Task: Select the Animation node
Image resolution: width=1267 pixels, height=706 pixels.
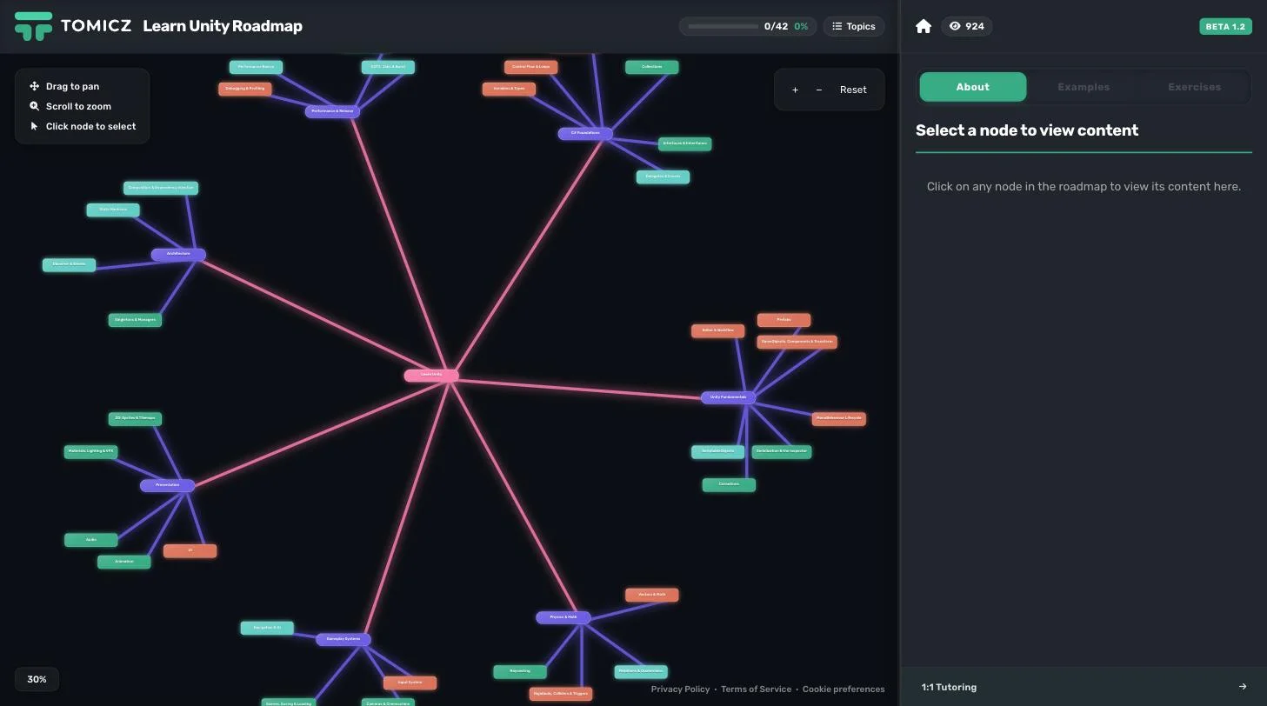Action: 123,562
